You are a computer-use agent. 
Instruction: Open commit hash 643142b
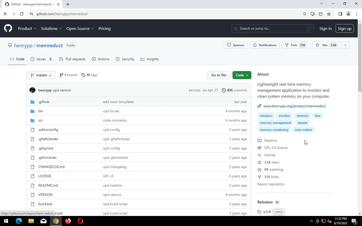pos(195,90)
